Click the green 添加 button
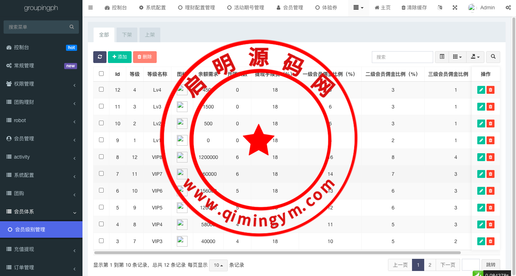This screenshot has height=276, width=516. (x=119, y=57)
